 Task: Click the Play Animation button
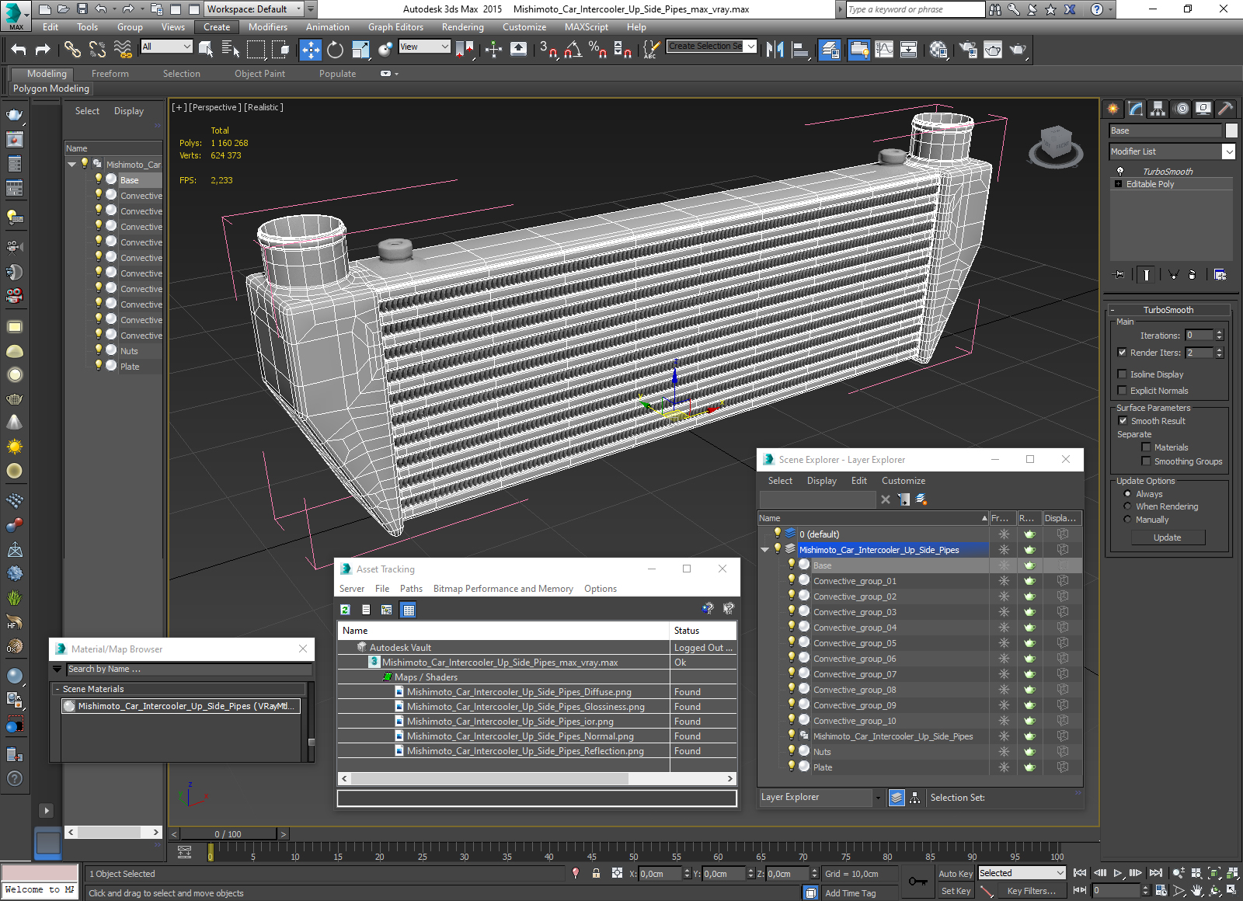pyautogui.click(x=1118, y=873)
